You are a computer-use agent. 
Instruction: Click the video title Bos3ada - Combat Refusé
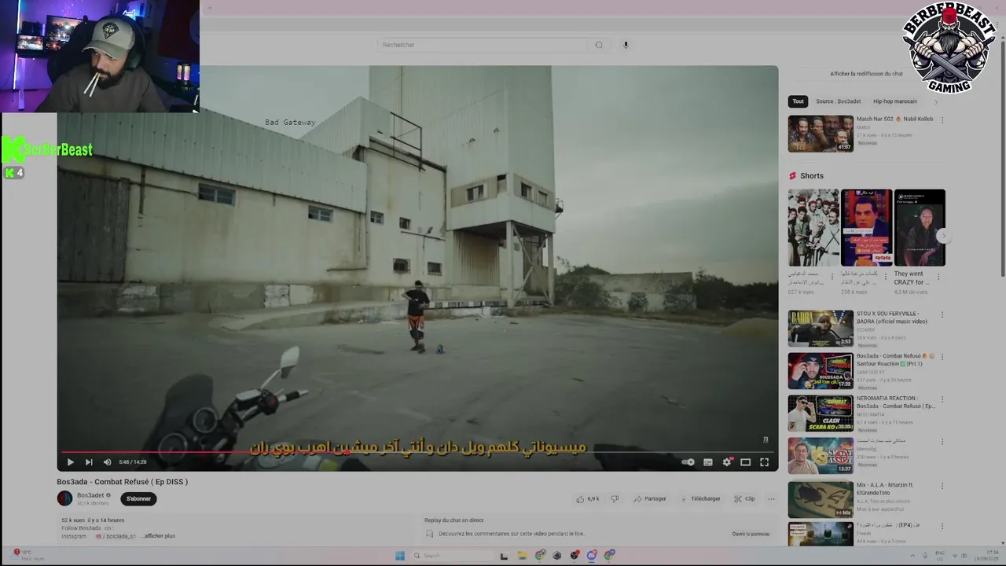(122, 482)
